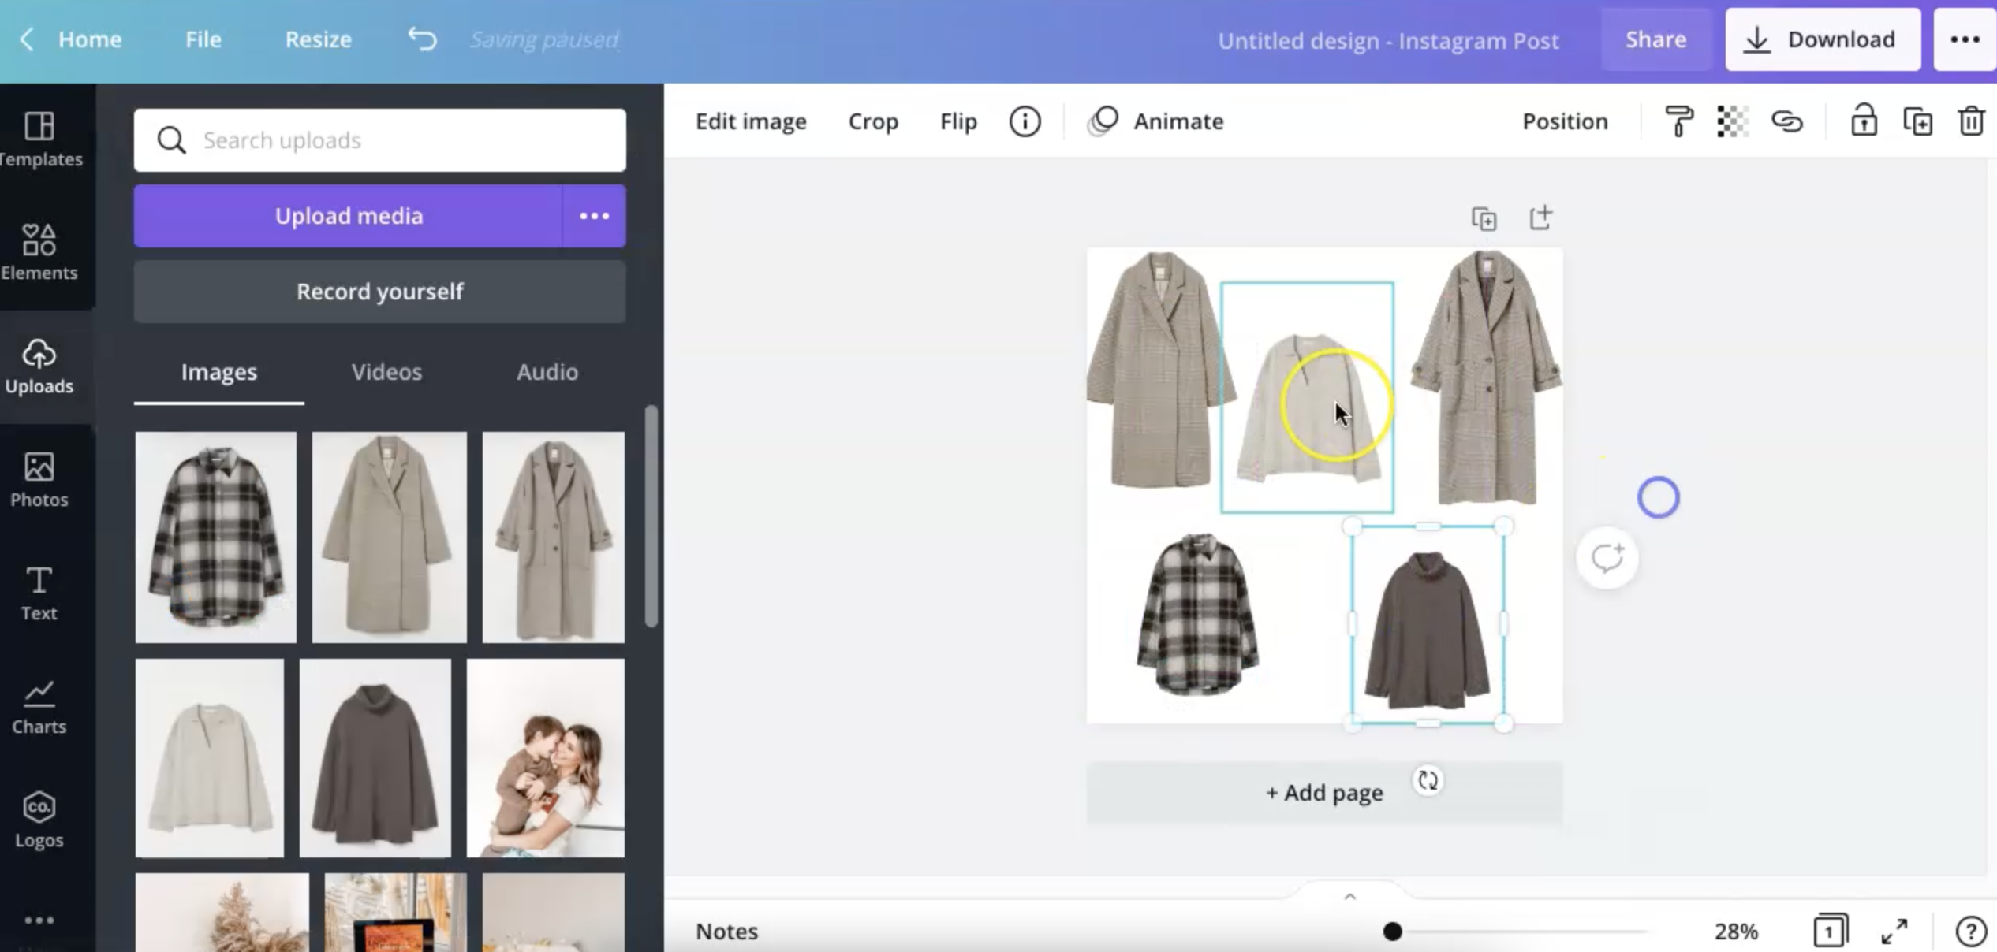Delete the selected element with trash icon
This screenshot has width=1997, height=952.
click(1971, 121)
